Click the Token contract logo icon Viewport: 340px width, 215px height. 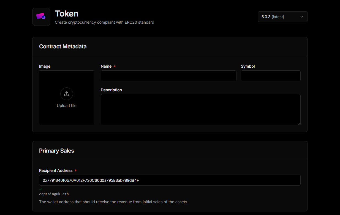click(41, 17)
